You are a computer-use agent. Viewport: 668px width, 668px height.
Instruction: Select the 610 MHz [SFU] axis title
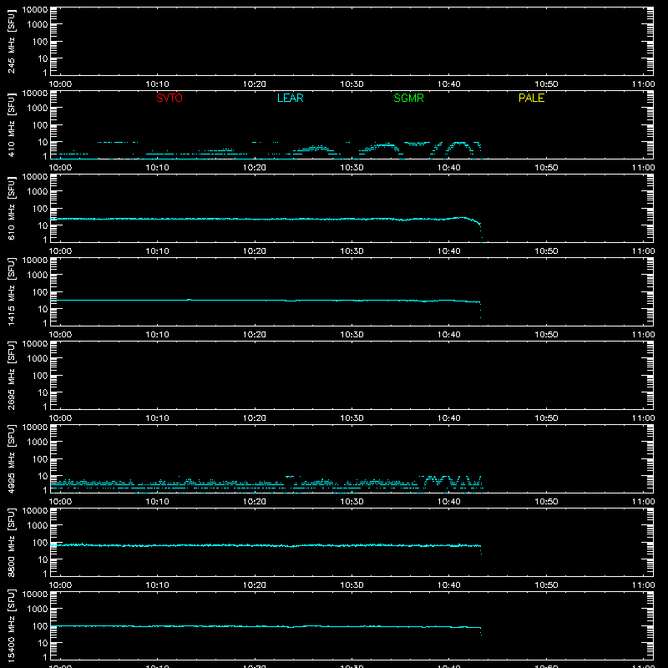(11, 208)
